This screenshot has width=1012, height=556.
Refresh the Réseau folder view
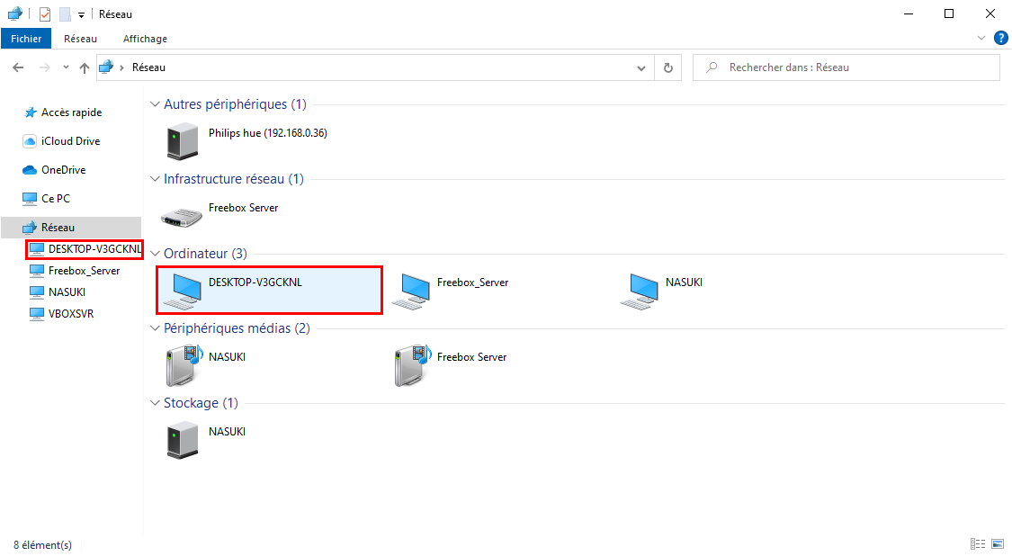[668, 67]
